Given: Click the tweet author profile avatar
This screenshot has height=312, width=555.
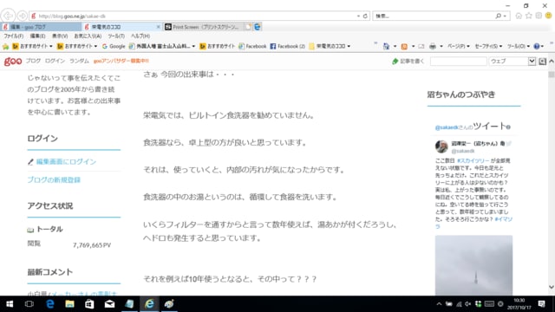Looking at the screenshot, I should [x=441, y=146].
